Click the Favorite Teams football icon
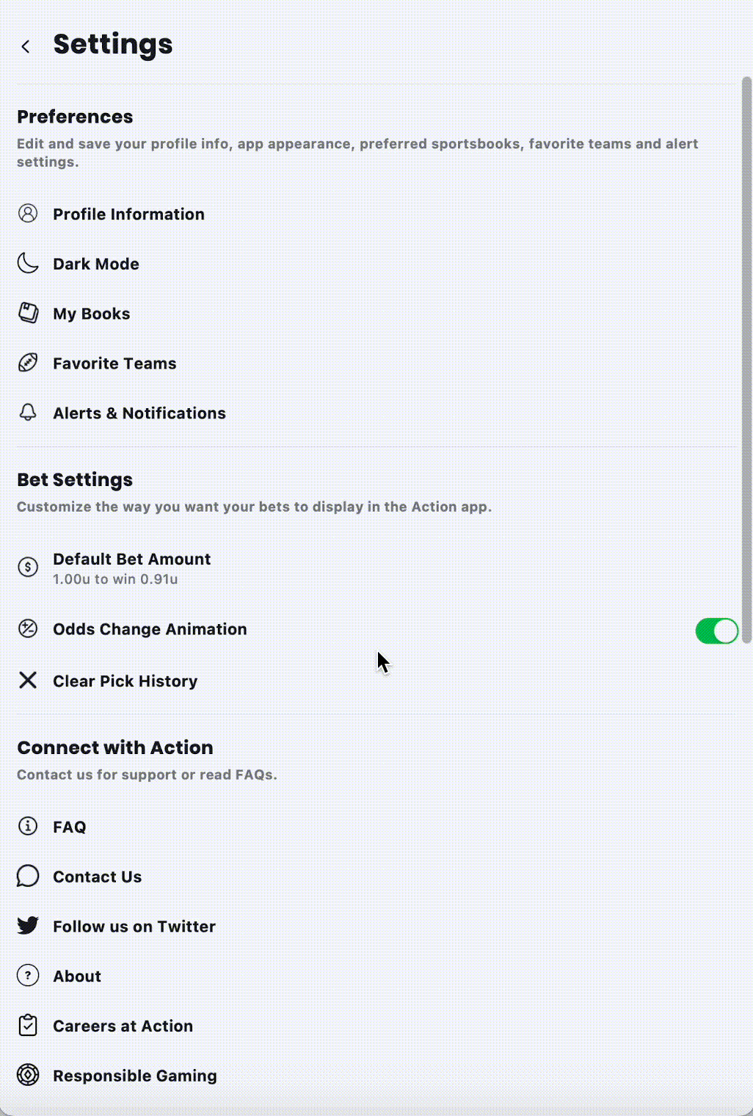753x1116 pixels. pos(28,363)
